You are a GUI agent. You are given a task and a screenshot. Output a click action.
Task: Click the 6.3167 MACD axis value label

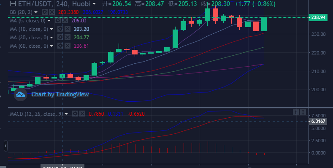point(318,122)
